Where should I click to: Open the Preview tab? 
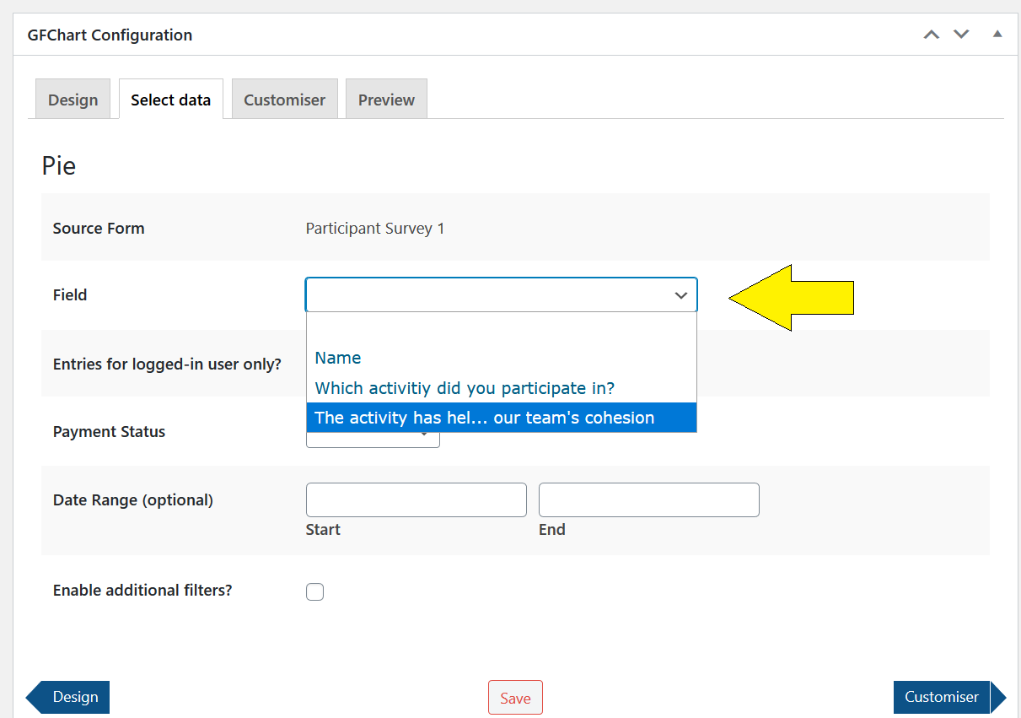(386, 100)
